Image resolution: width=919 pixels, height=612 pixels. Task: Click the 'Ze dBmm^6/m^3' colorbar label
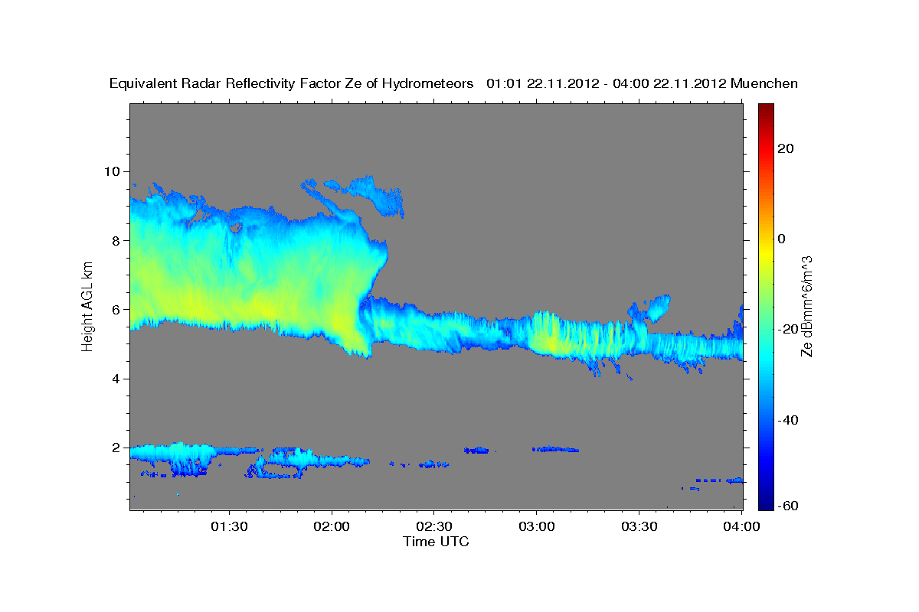[806, 306]
